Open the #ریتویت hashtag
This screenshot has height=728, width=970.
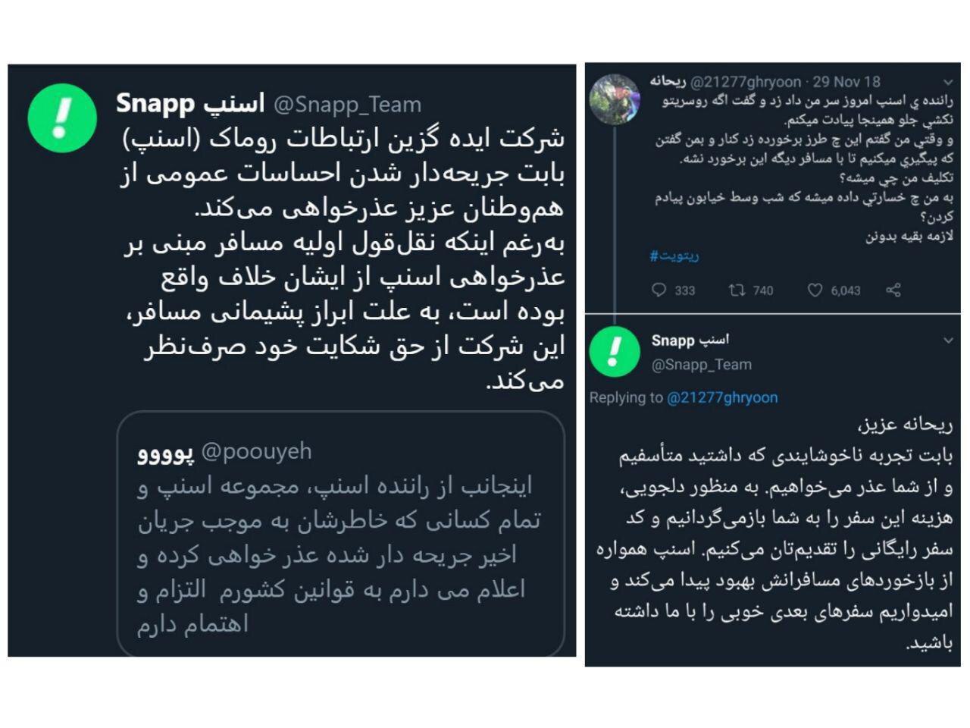[x=674, y=256]
